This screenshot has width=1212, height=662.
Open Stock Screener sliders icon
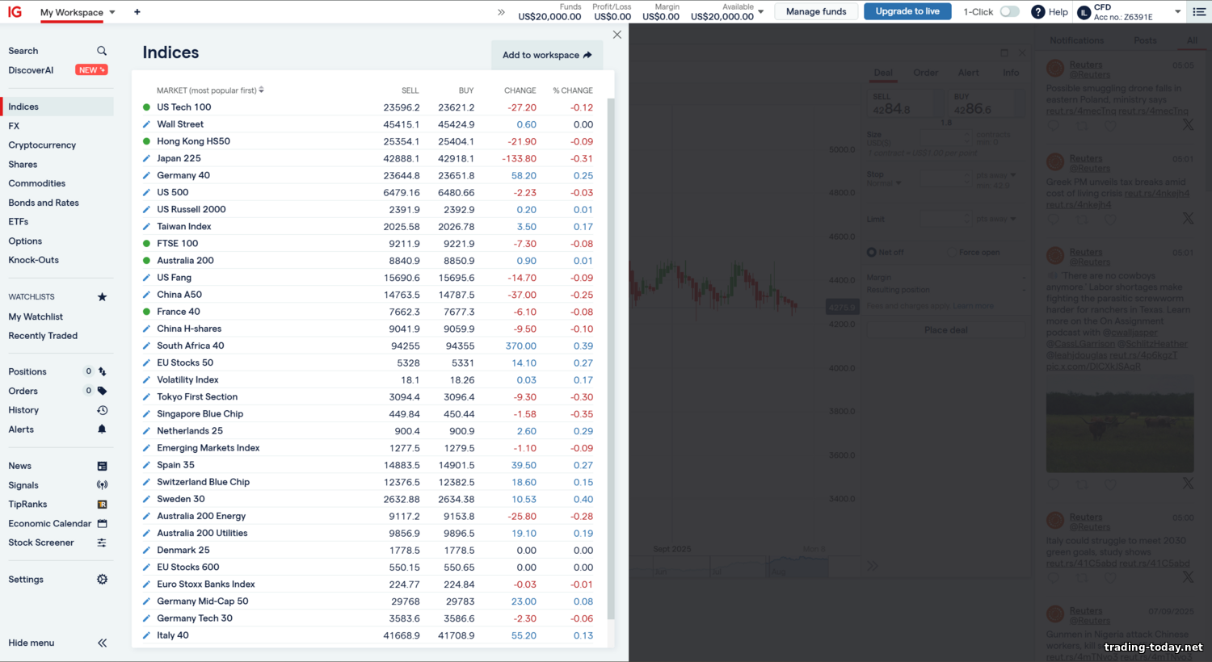102,543
